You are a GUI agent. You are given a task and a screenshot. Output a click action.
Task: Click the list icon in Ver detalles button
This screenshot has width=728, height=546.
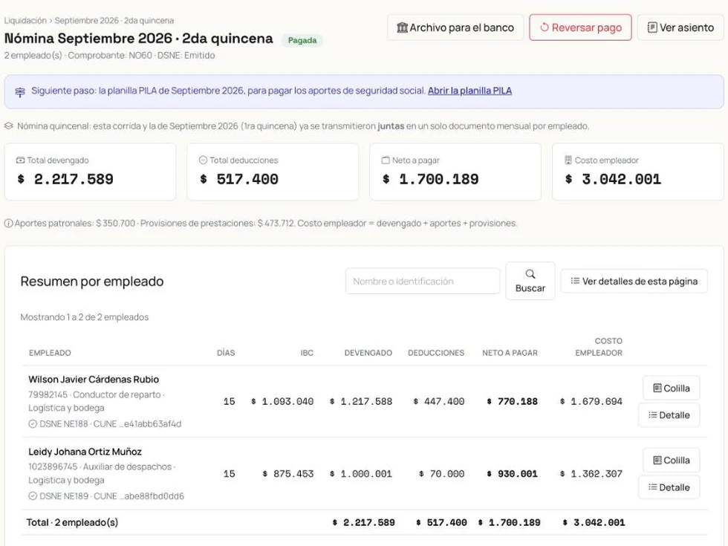(575, 281)
